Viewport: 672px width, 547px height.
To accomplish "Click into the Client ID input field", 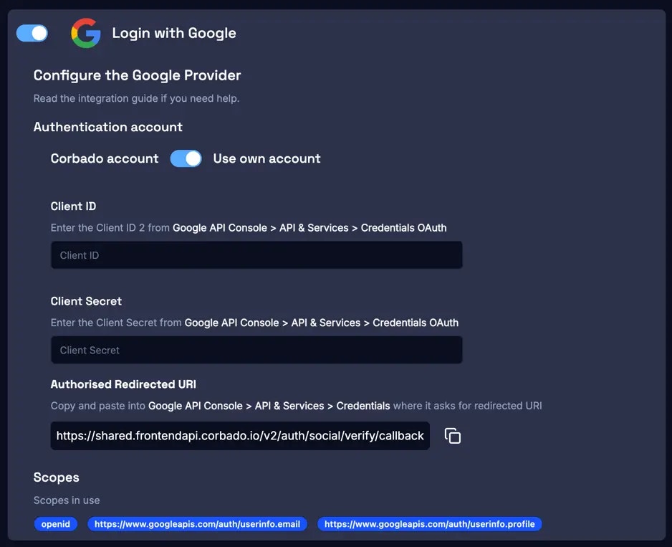I will coord(256,255).
